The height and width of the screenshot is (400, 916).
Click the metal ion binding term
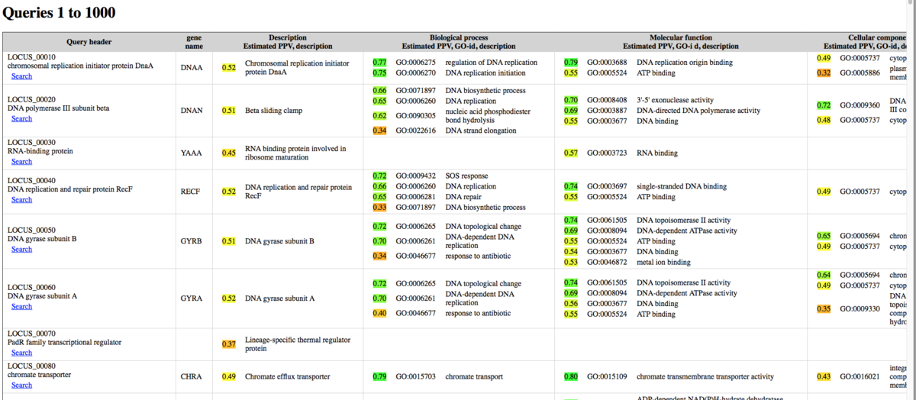pyautogui.click(x=663, y=263)
